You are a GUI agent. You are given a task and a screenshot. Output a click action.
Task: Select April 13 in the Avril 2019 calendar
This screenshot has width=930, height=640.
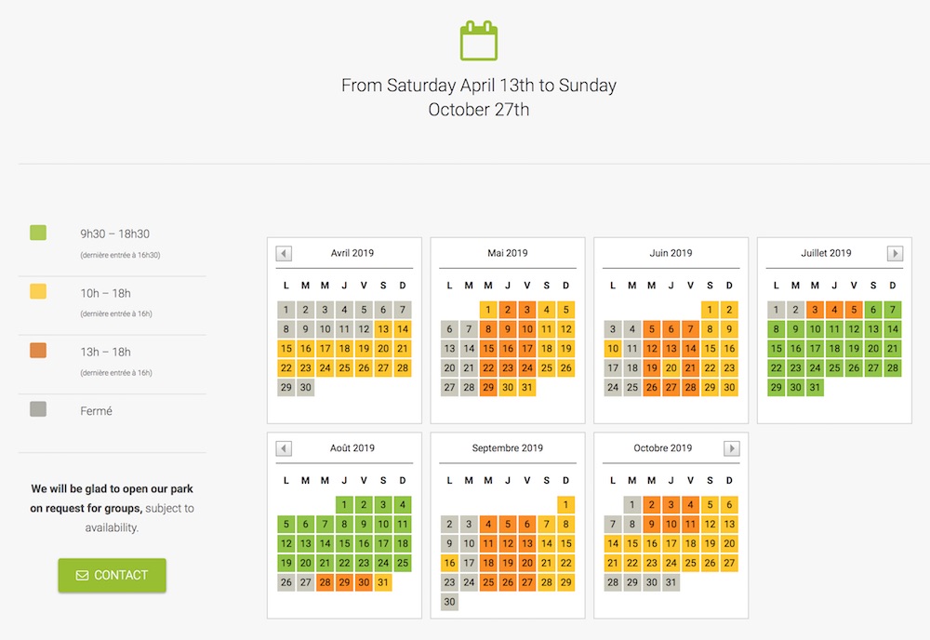(383, 329)
